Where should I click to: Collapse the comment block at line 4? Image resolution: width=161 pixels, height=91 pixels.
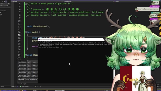click(x=26, y=4)
